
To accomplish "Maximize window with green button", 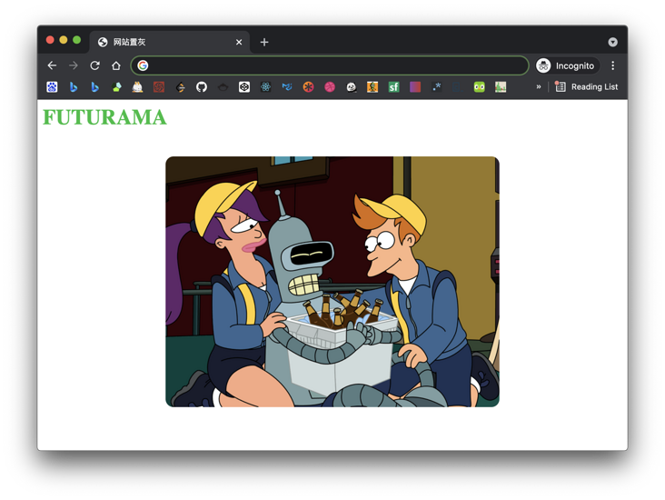I will (x=76, y=40).
